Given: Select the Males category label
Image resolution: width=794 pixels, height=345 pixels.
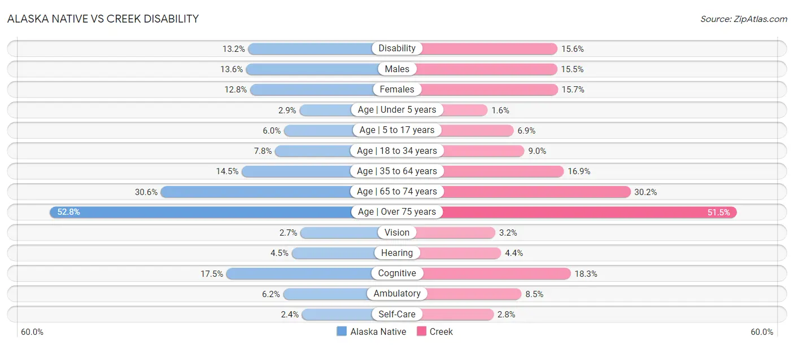Looking at the screenshot, I should coord(397,69).
